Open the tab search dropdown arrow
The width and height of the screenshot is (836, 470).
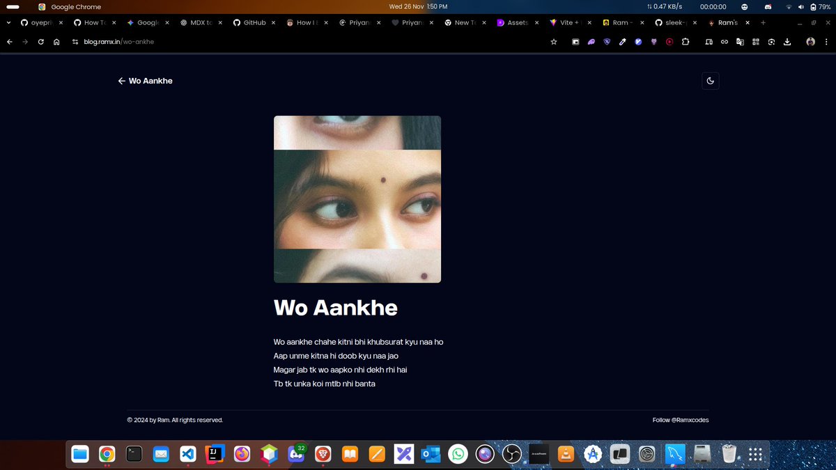(8, 22)
